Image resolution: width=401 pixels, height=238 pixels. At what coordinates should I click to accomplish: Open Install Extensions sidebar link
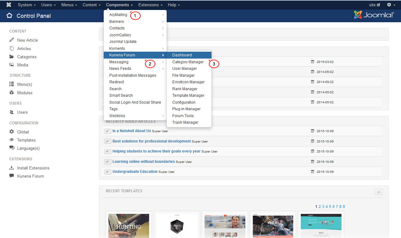click(33, 168)
